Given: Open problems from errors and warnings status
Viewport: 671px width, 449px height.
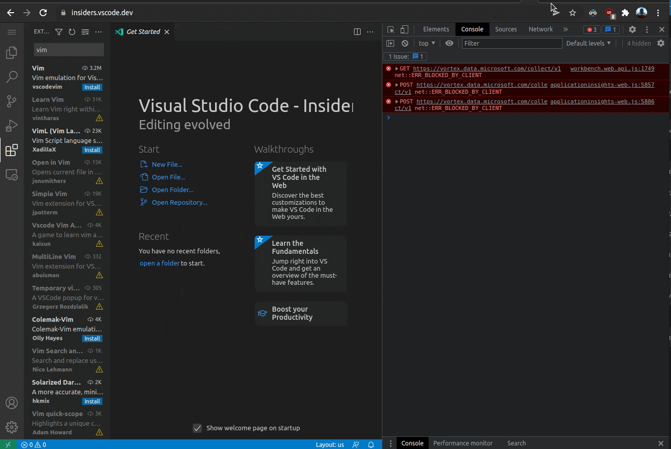Looking at the screenshot, I should [x=33, y=444].
